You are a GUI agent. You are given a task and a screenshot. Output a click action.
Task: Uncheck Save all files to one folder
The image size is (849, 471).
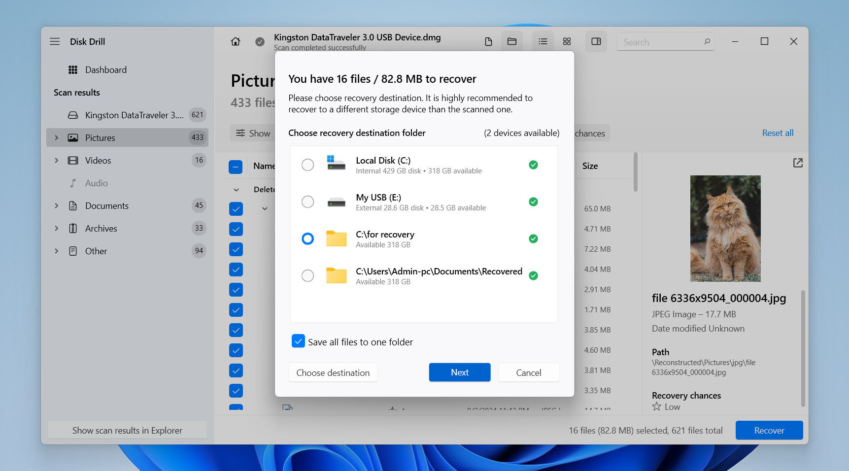pos(298,341)
